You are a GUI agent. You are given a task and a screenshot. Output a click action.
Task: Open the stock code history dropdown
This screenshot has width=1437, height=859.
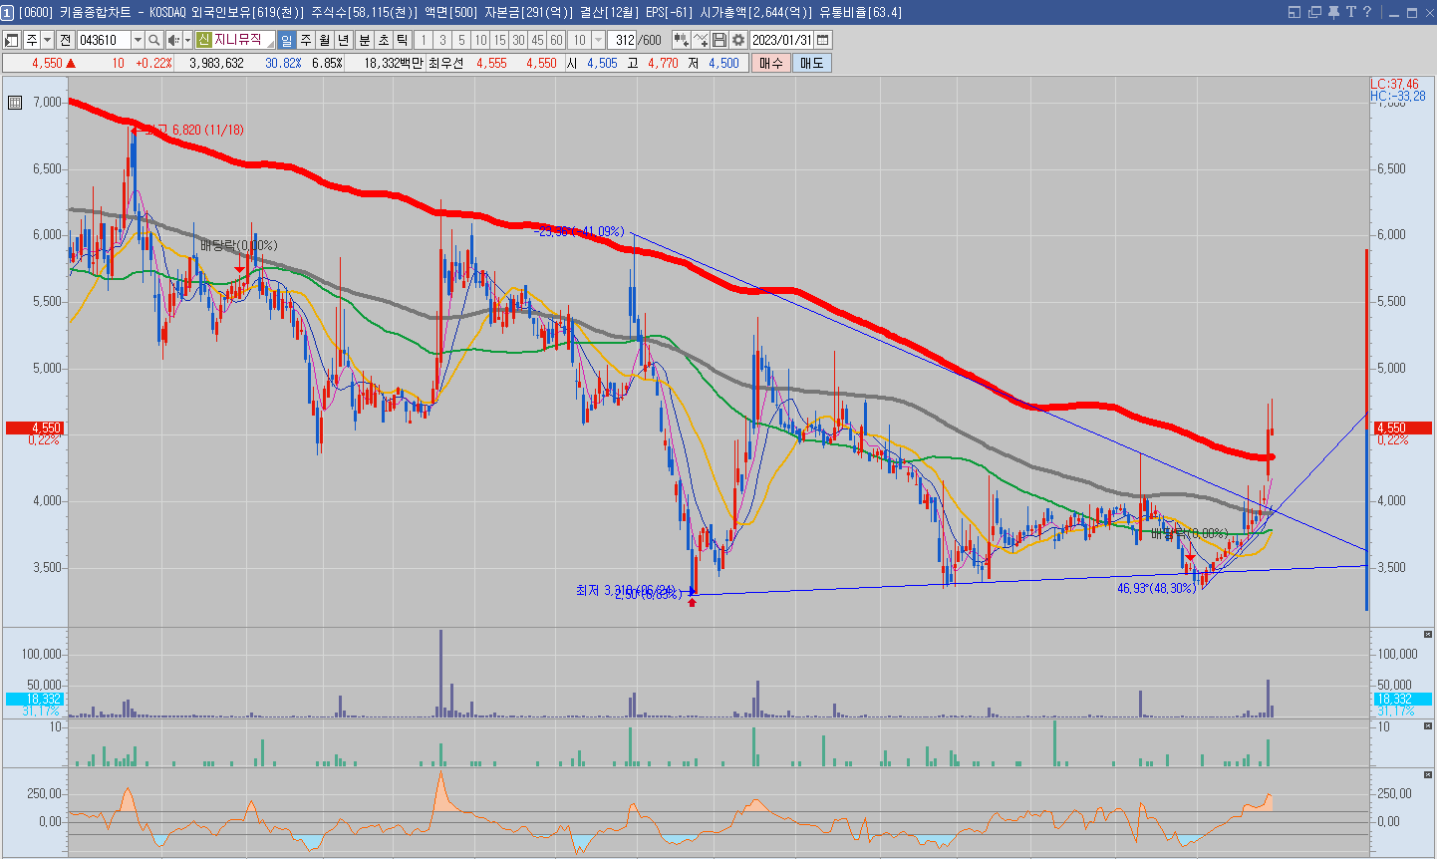tap(138, 40)
